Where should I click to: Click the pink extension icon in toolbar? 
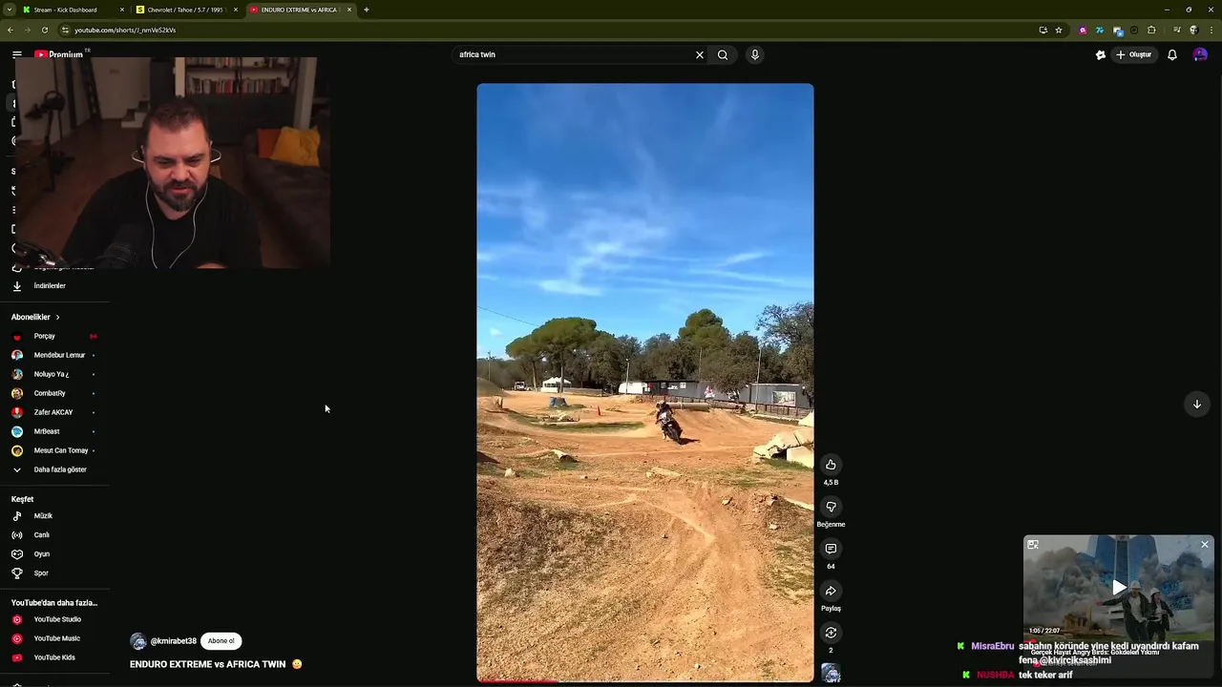pyautogui.click(x=1083, y=30)
